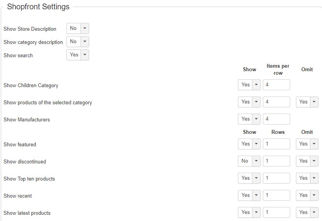Viewport: 322px width, 221px height.
Task: Open Show dropdown for Show recent
Action: [249, 195]
